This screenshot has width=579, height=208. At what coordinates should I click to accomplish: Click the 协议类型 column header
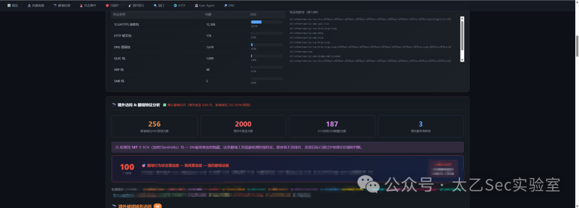coord(119,14)
